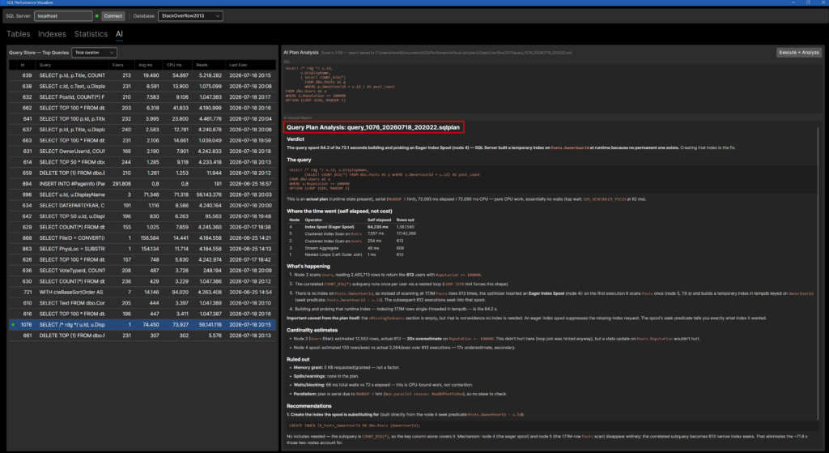
Task: Open the Total duration sort dropdown
Action: click(x=94, y=53)
